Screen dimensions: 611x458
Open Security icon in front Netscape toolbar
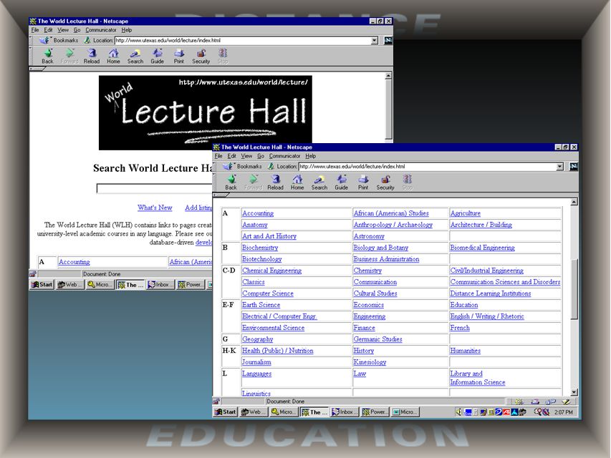click(x=385, y=182)
